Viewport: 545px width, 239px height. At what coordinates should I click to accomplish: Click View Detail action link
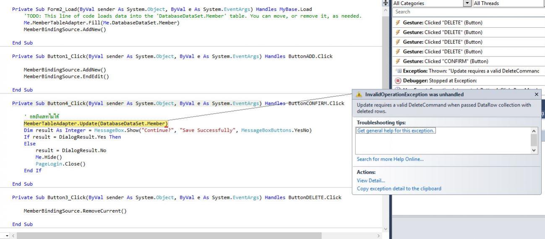tap(370, 181)
